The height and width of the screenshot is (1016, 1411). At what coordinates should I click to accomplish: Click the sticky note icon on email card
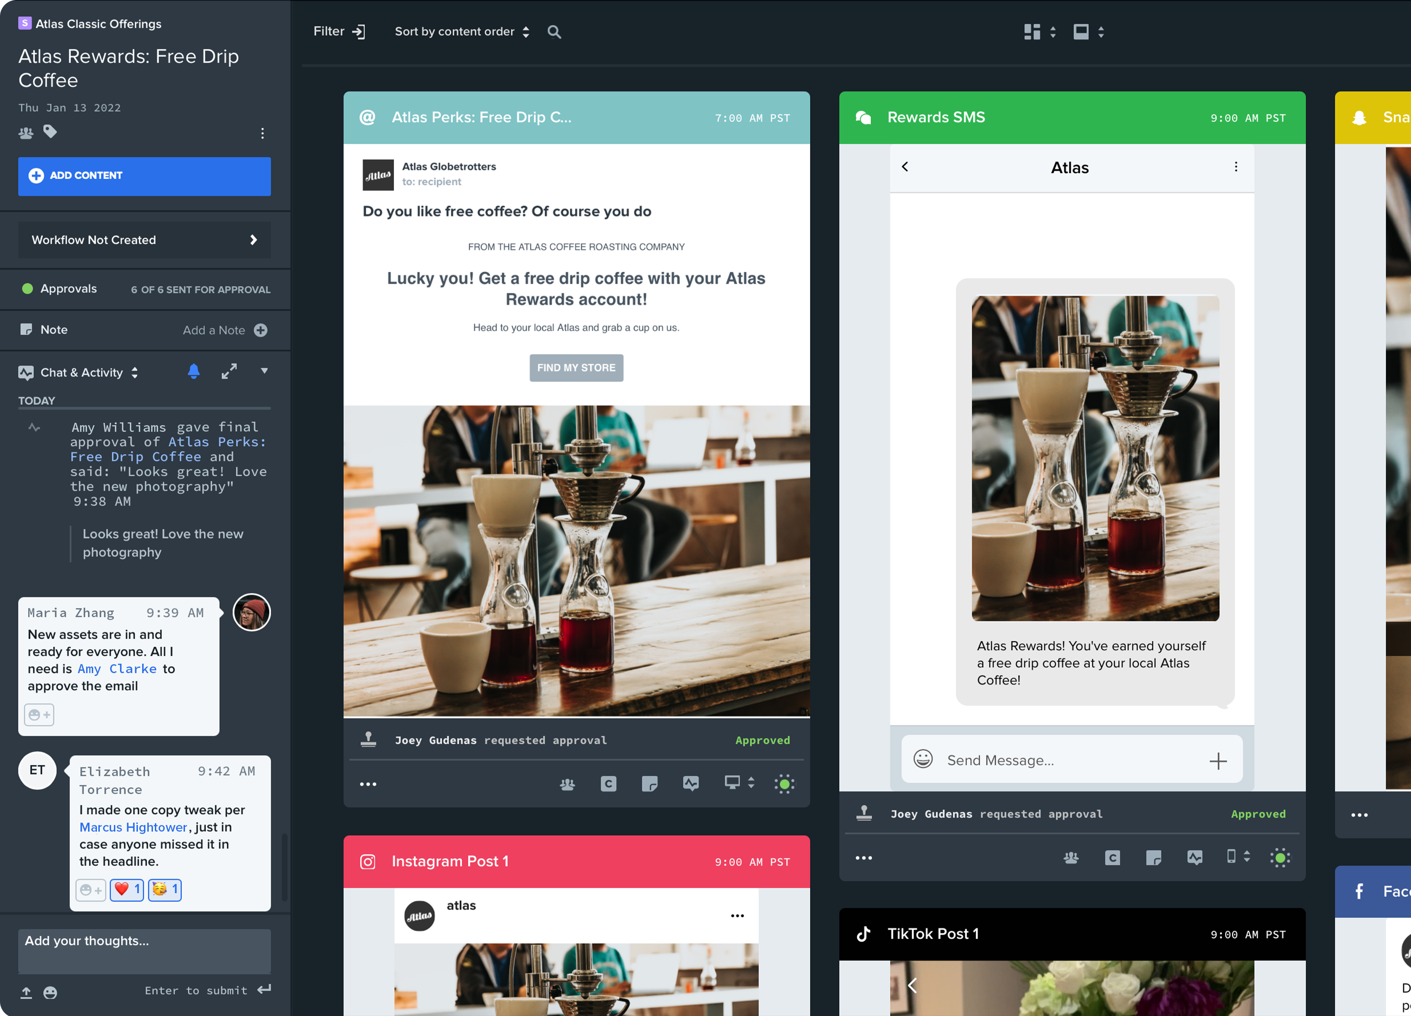point(649,784)
